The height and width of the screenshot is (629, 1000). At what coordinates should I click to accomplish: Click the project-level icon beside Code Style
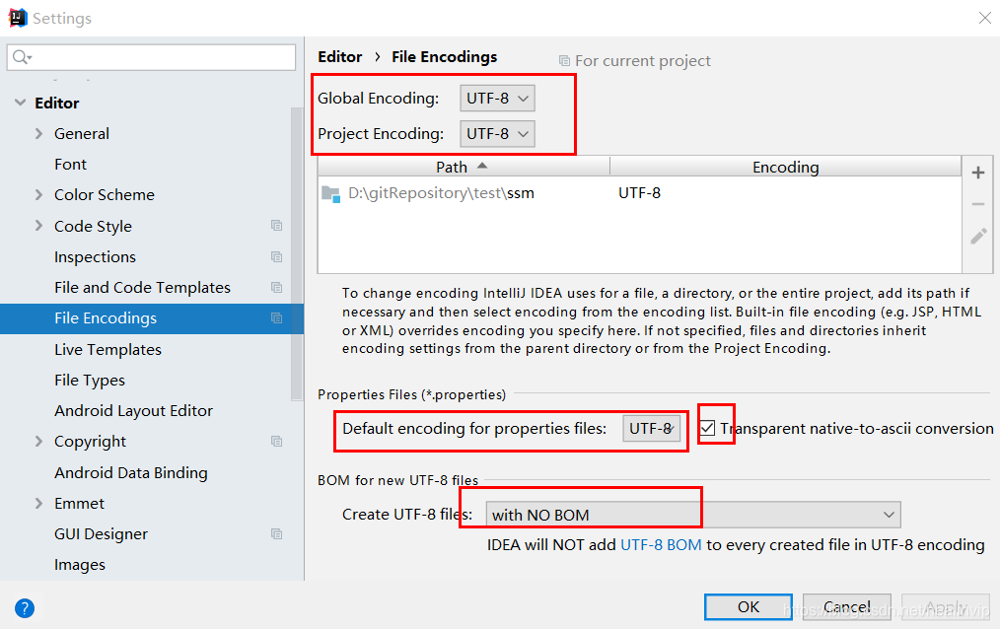point(276,226)
